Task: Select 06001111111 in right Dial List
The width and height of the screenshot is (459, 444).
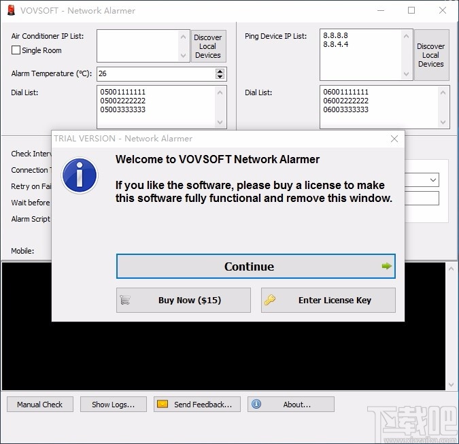Action: point(345,92)
